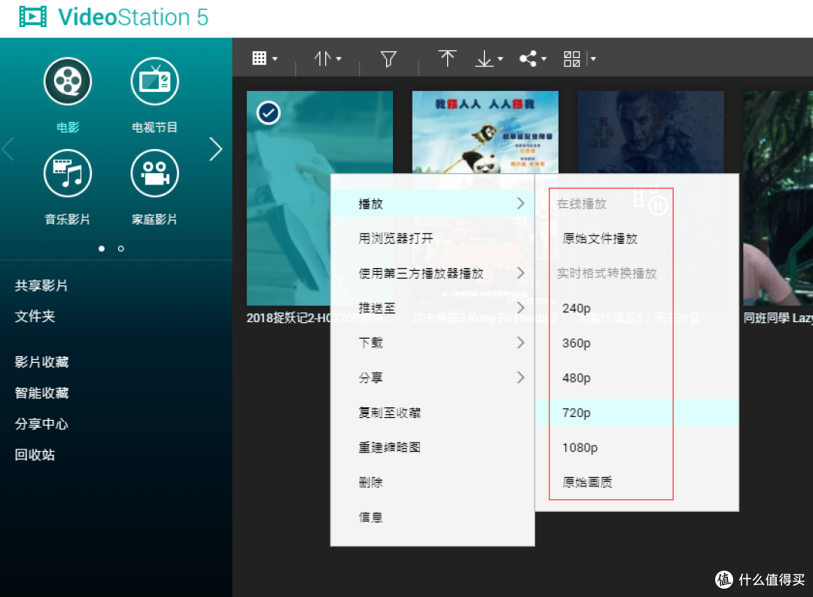Choose 复制至收藏 in the context menu
The height and width of the screenshot is (597, 813).
[x=432, y=413]
